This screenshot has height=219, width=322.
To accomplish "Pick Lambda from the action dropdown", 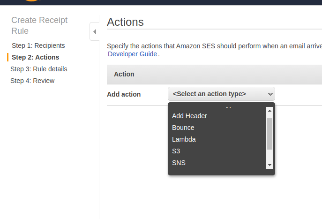I will tap(184, 139).
